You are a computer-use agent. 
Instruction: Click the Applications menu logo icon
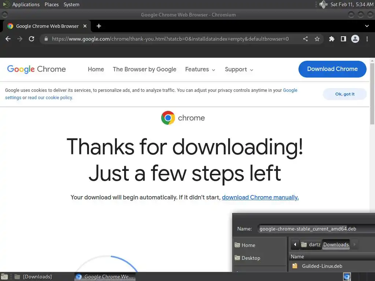6,4
